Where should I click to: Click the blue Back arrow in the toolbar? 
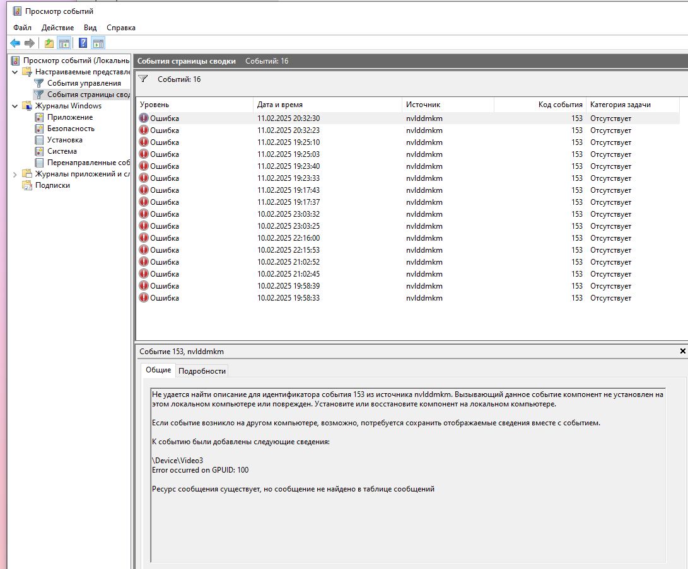(x=15, y=43)
